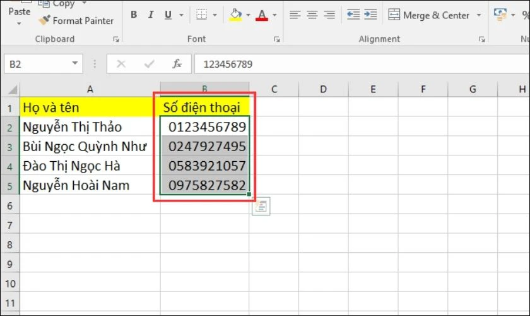Click formula bar showing 123456789
This screenshot has width=530, height=316.
point(362,64)
